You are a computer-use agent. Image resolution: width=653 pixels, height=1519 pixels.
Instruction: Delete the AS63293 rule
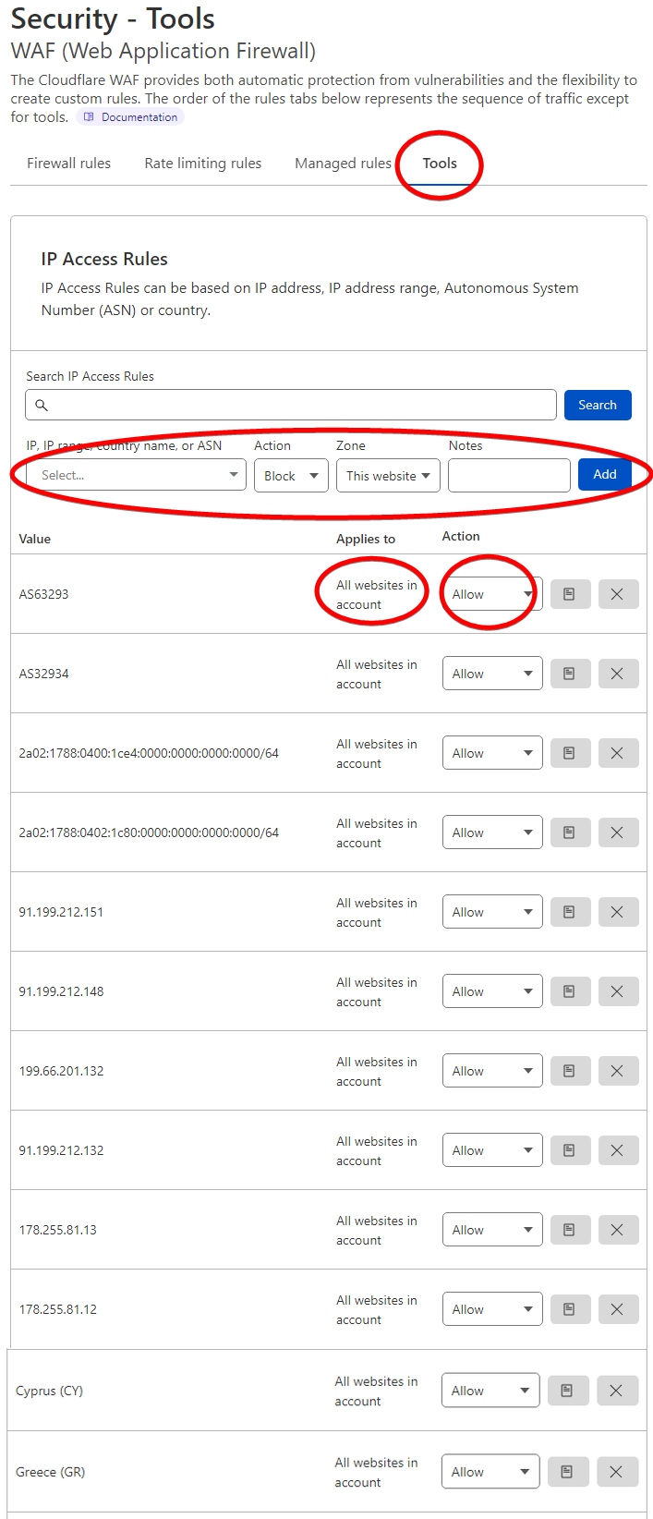click(618, 594)
